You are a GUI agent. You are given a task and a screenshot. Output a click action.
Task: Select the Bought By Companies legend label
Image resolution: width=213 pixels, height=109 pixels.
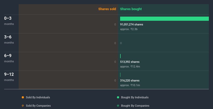[x=135, y=106]
